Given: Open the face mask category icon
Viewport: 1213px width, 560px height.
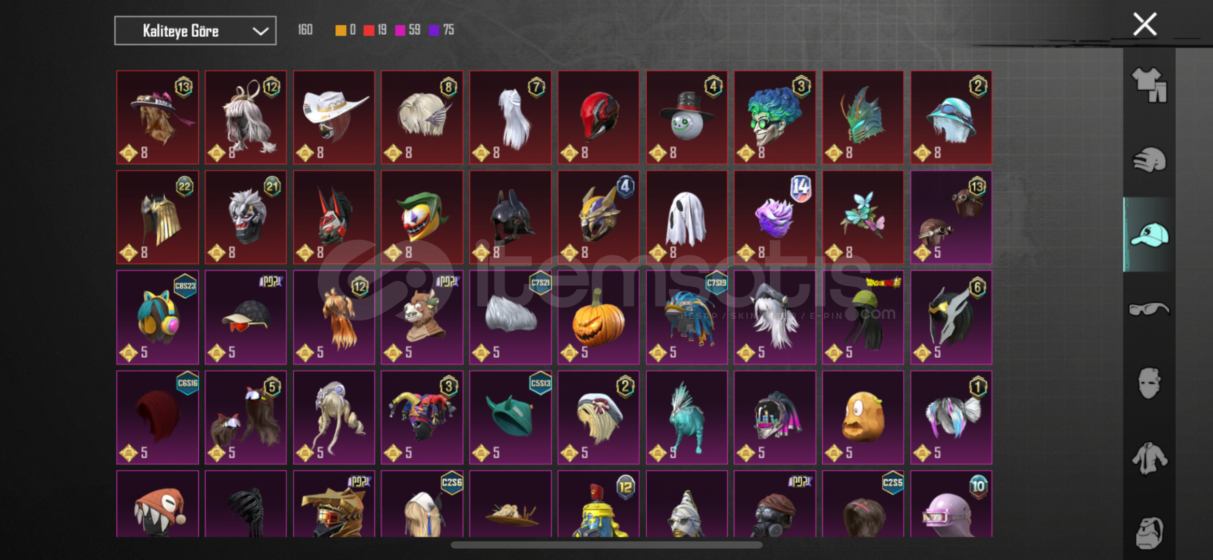Looking at the screenshot, I should [1149, 383].
